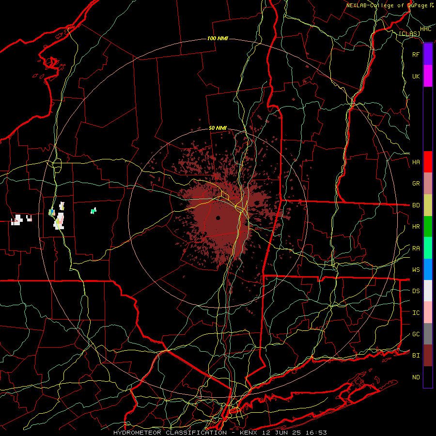The width and height of the screenshot is (436, 436).
Task: Click the WS legend label
Action: pos(416,270)
